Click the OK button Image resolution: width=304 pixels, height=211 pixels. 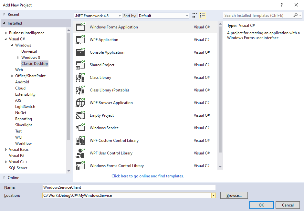pyautogui.click(x=261, y=205)
